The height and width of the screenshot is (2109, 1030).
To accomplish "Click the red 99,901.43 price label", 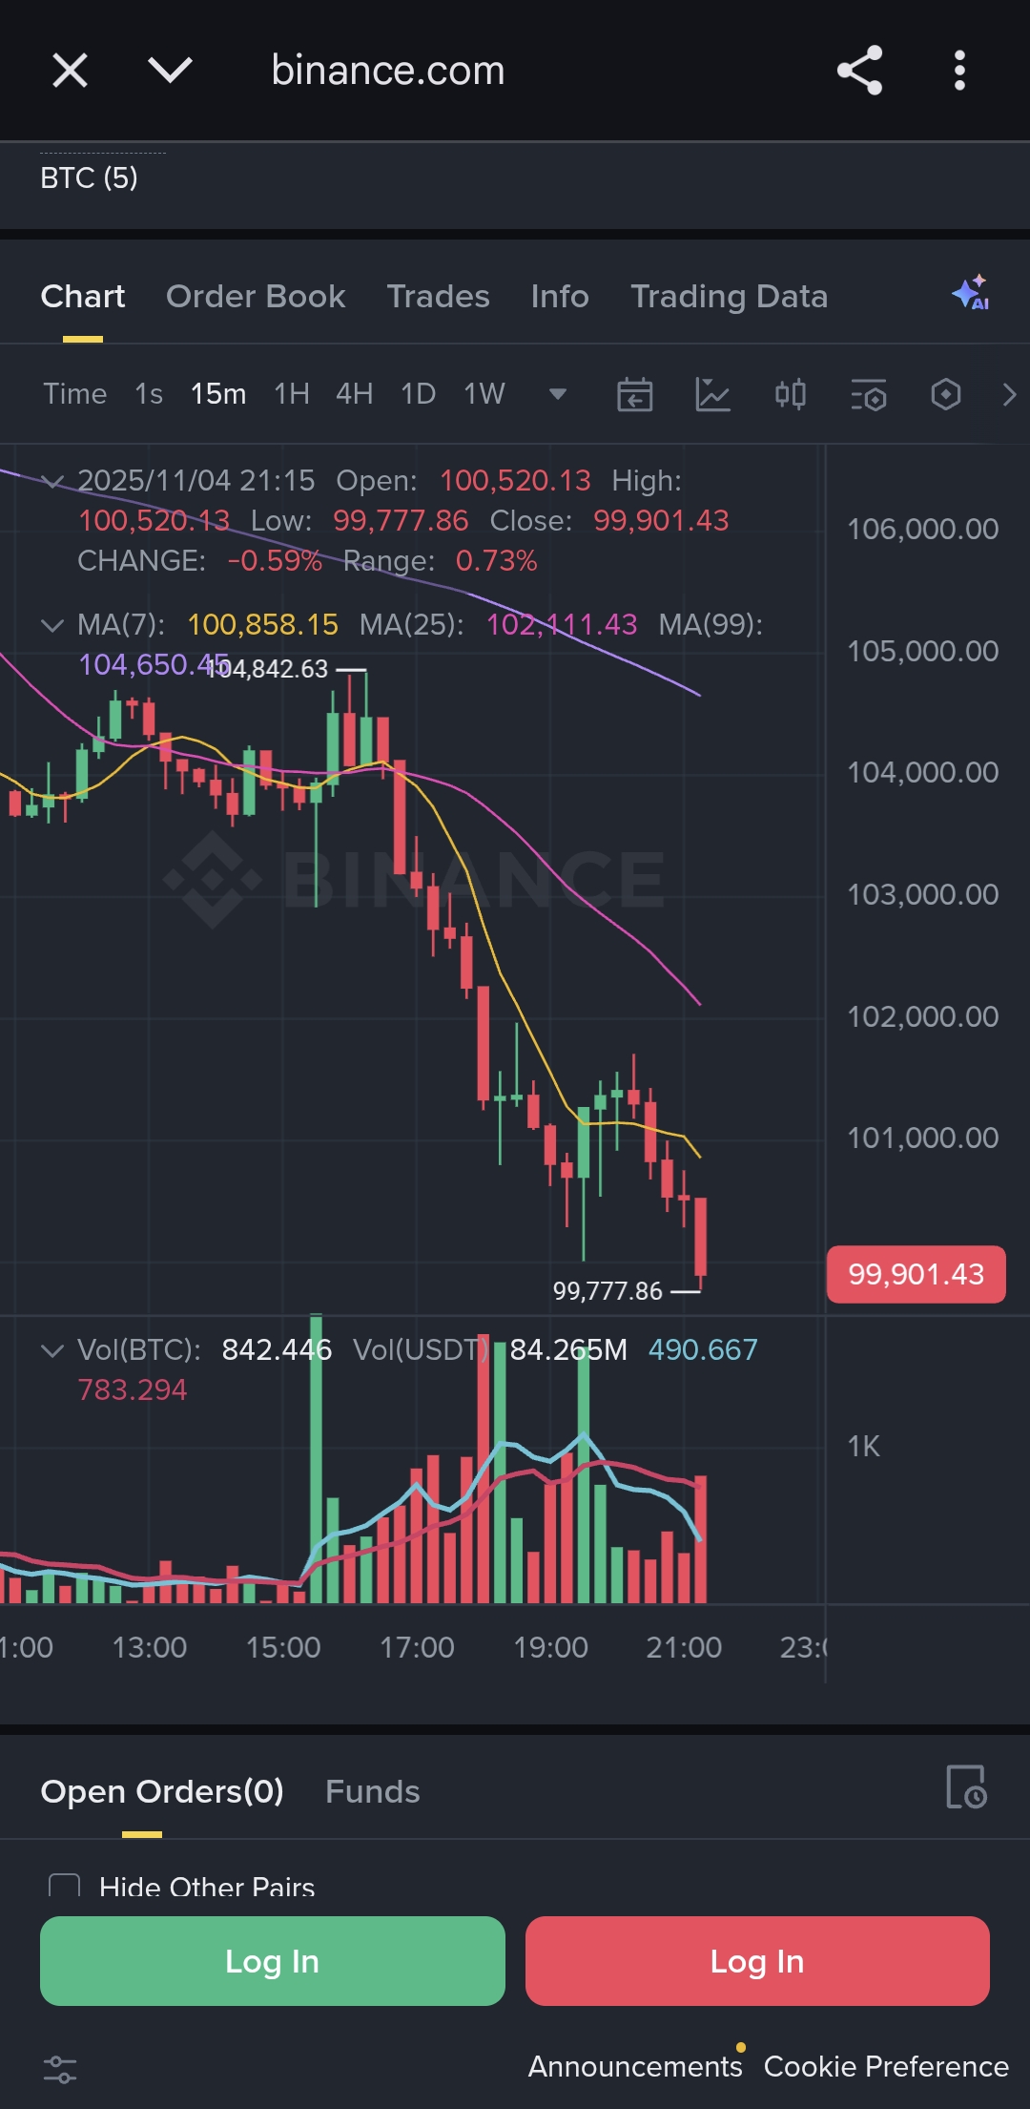I will (916, 1274).
